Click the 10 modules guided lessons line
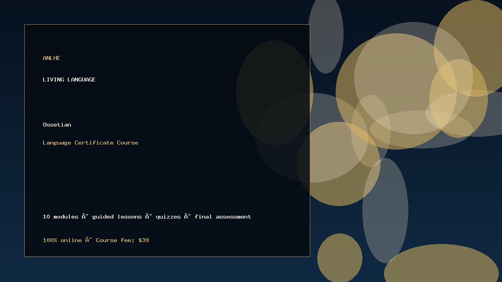The height and width of the screenshot is (282, 502). click(x=147, y=217)
